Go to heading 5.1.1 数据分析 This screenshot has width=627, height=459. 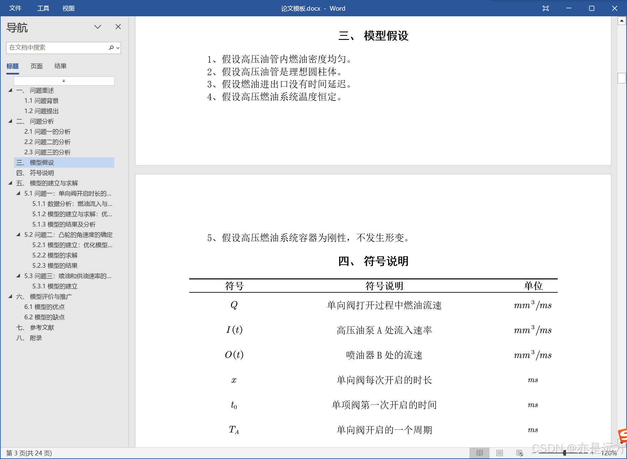[x=72, y=204]
